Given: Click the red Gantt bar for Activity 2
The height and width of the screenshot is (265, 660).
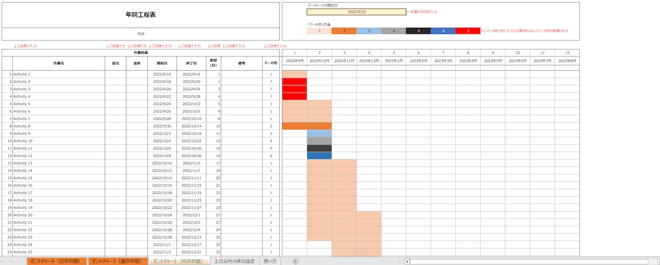Looking at the screenshot, I should click(295, 81).
